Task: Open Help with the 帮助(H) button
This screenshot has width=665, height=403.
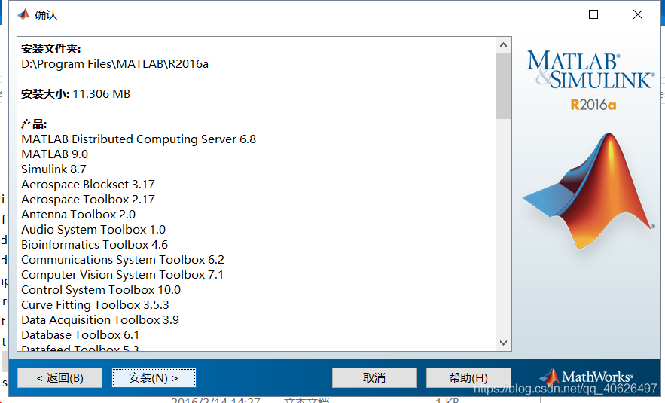Action: tap(468, 377)
